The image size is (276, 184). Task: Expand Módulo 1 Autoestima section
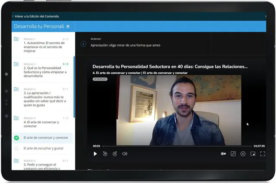pos(16,39)
